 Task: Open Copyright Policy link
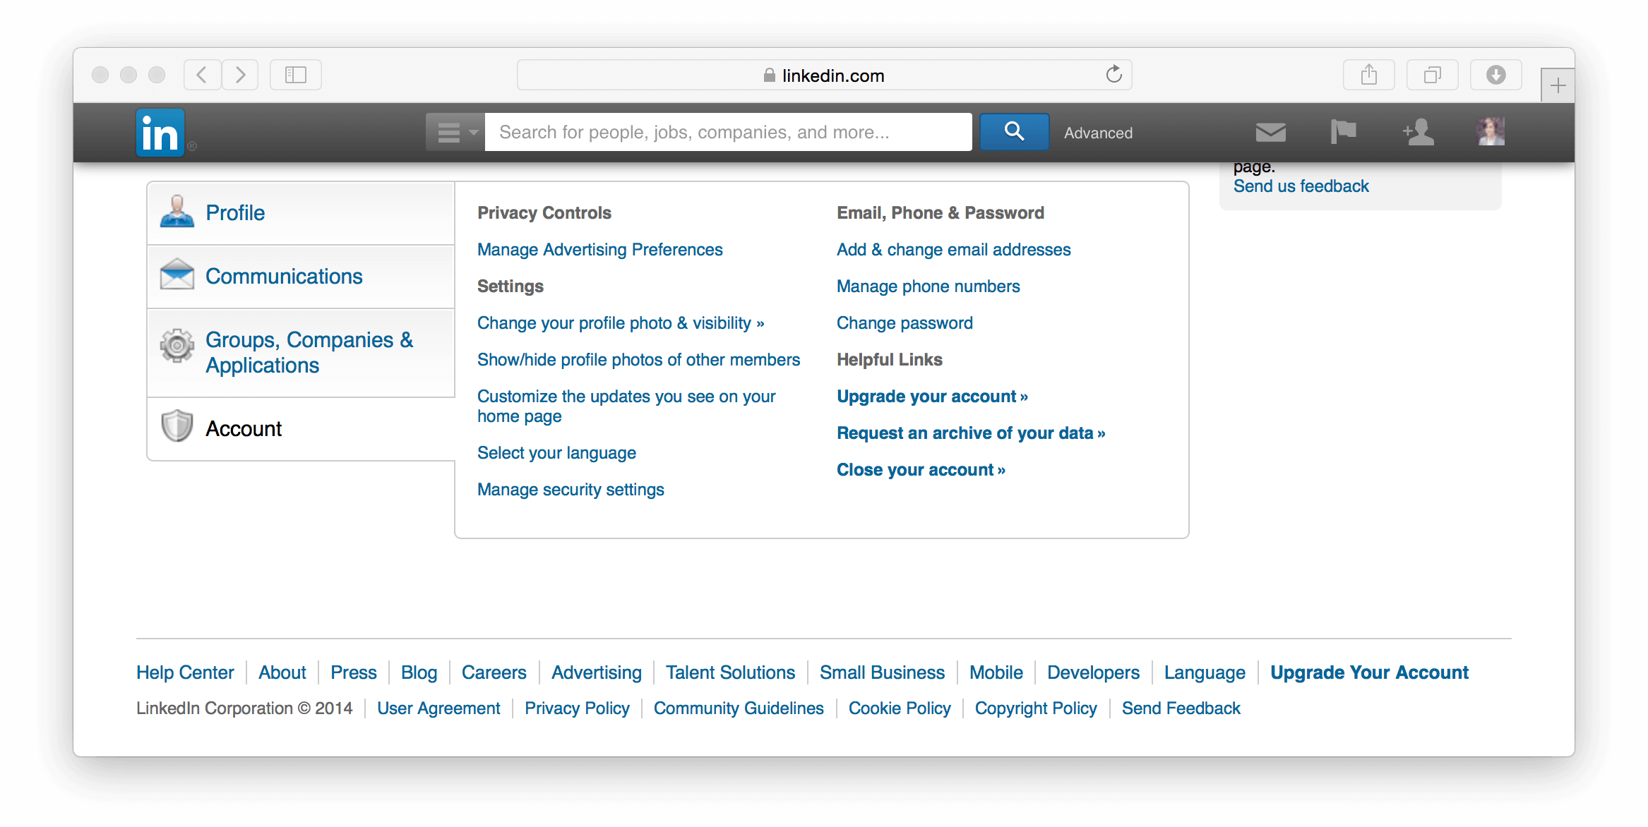pos(1036,708)
